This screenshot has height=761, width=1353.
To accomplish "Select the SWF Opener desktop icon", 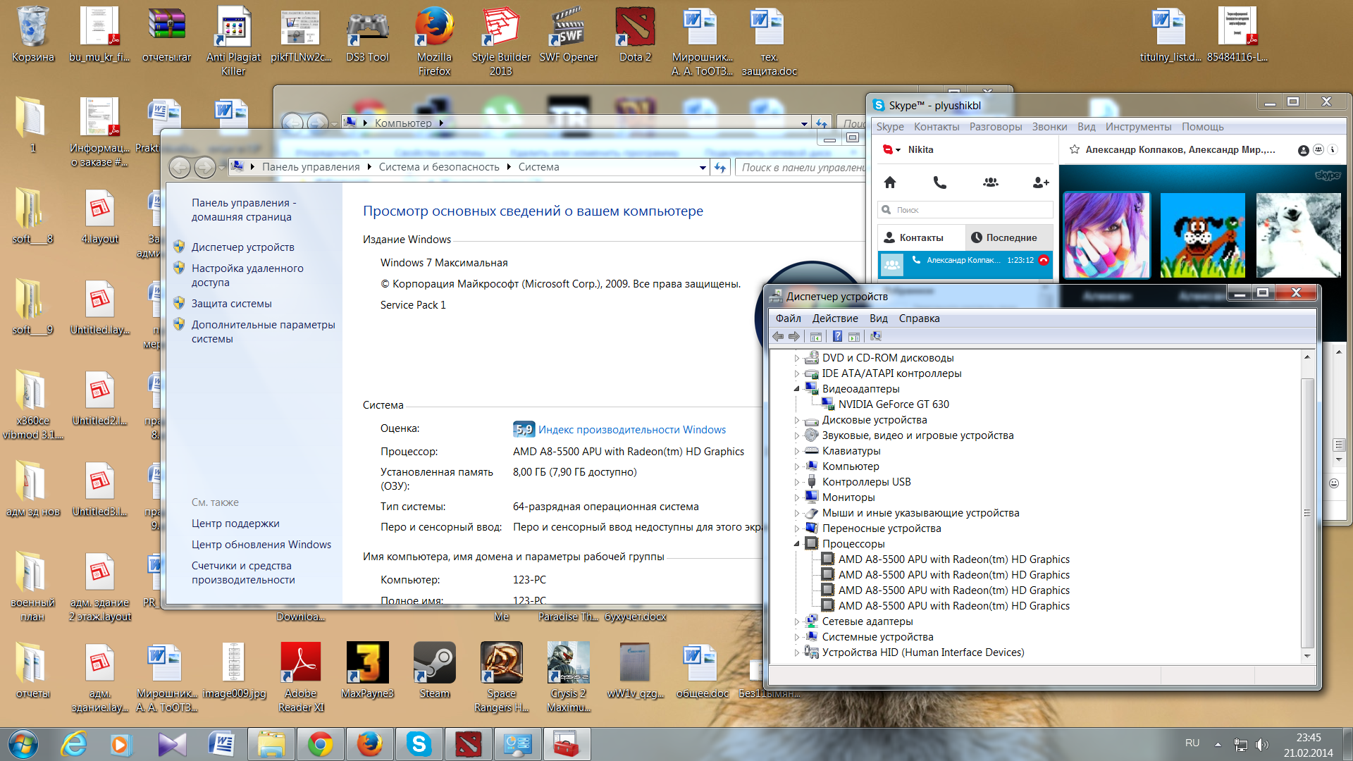I will 569,36.
